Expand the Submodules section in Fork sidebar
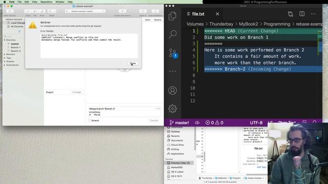Image resolution: width=328 pixels, height=184 pixels. (x=5, y=65)
